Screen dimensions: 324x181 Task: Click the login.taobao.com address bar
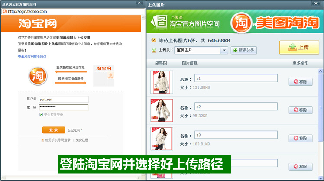tap(73, 12)
